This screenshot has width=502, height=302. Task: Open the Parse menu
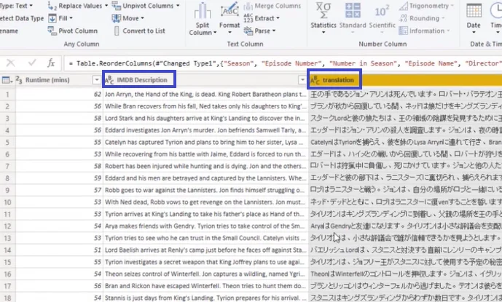259,31
